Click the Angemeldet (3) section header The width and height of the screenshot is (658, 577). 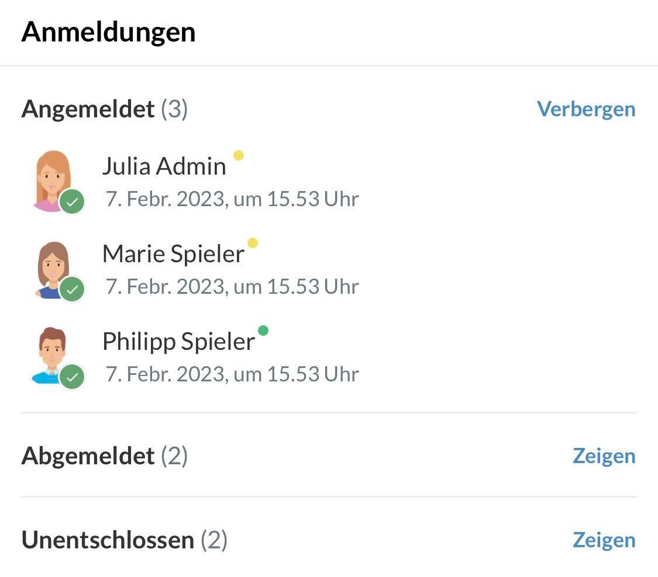pos(105,109)
